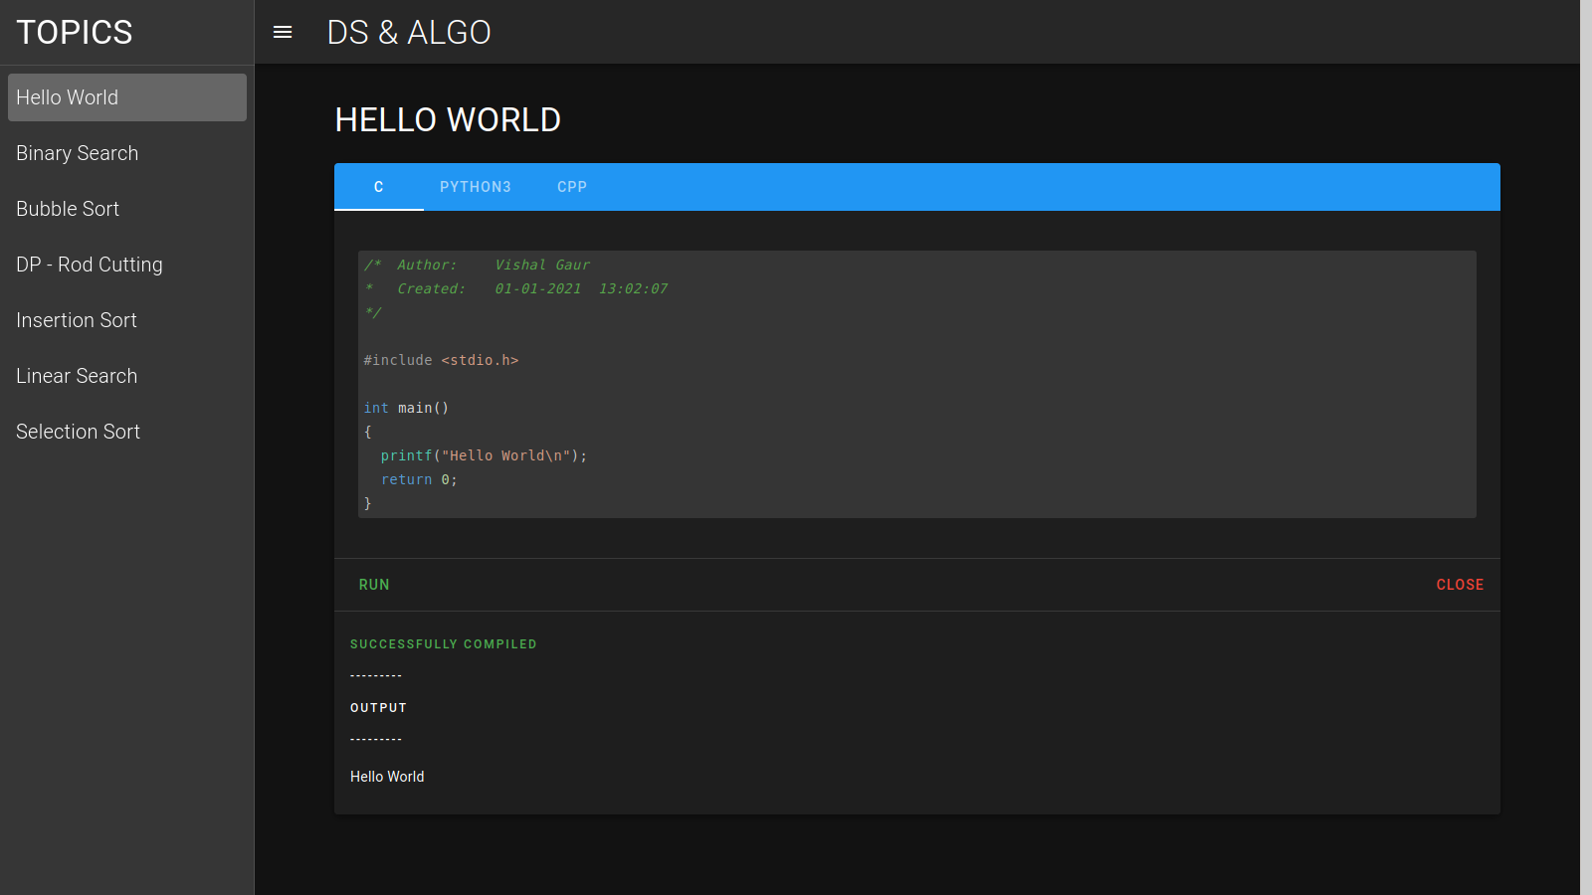Switch to the CPP tab
Viewport: 1592px width, 895px height.
[572, 187]
